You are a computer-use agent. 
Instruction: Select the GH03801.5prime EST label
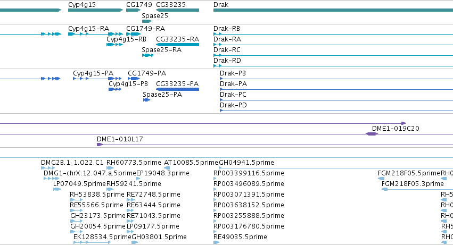(x=159, y=238)
